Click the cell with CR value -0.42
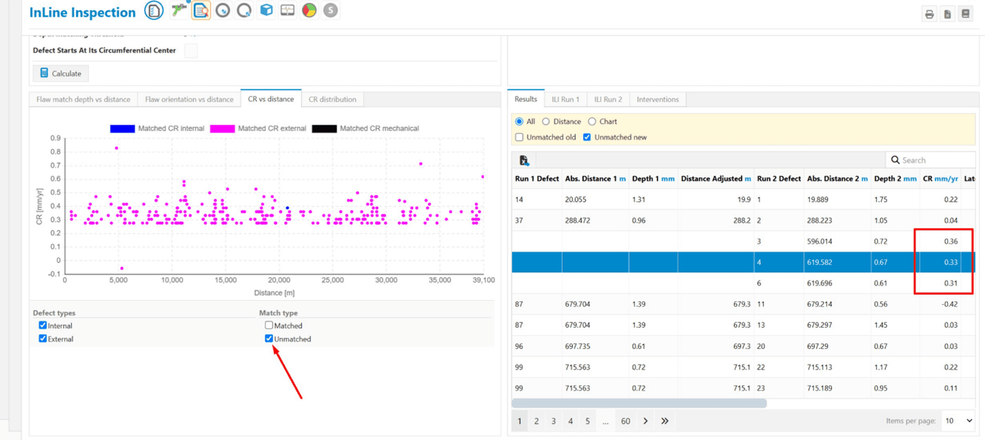The image size is (985, 440). tap(940, 304)
